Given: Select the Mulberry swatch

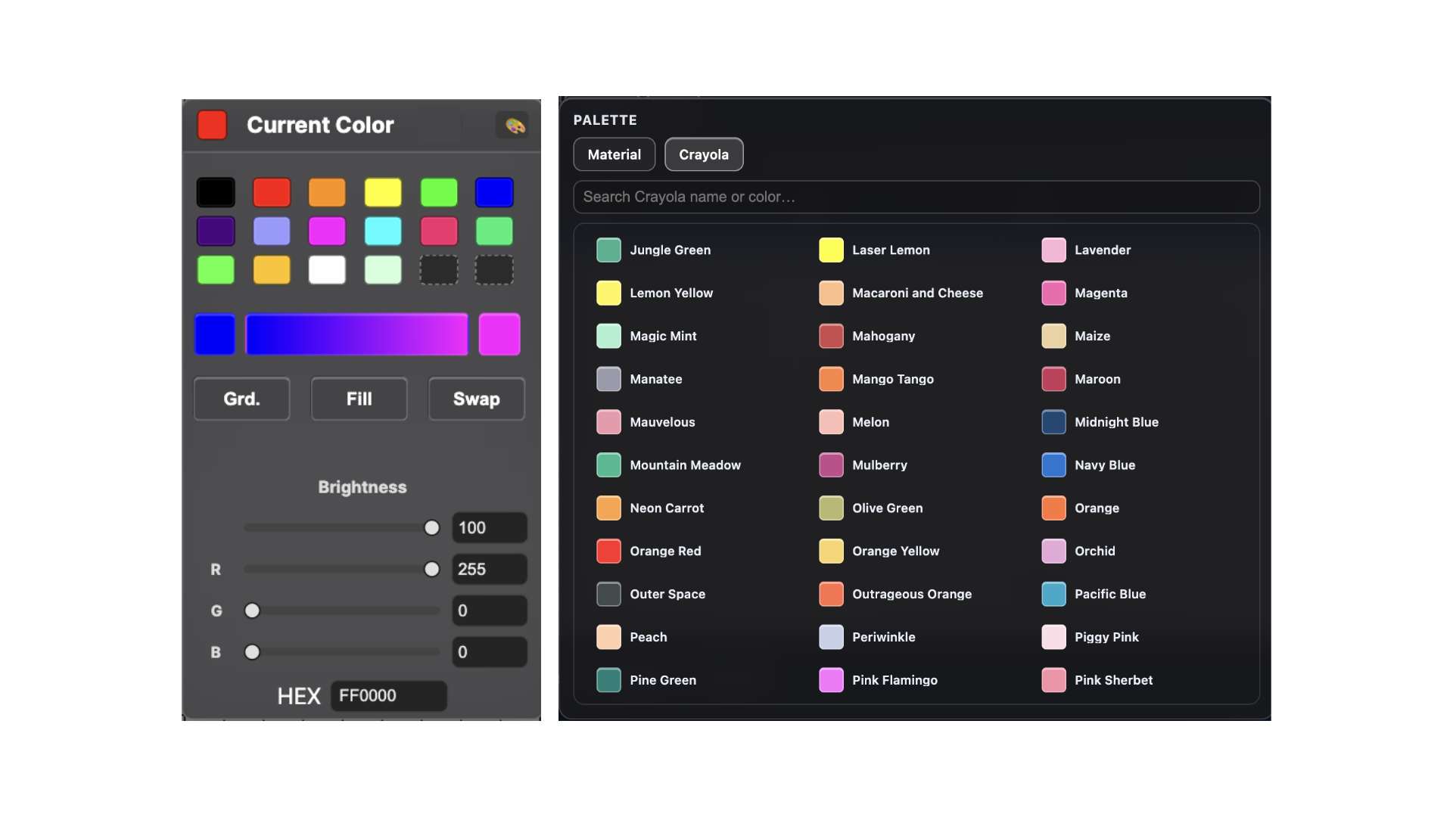Looking at the screenshot, I should [831, 464].
